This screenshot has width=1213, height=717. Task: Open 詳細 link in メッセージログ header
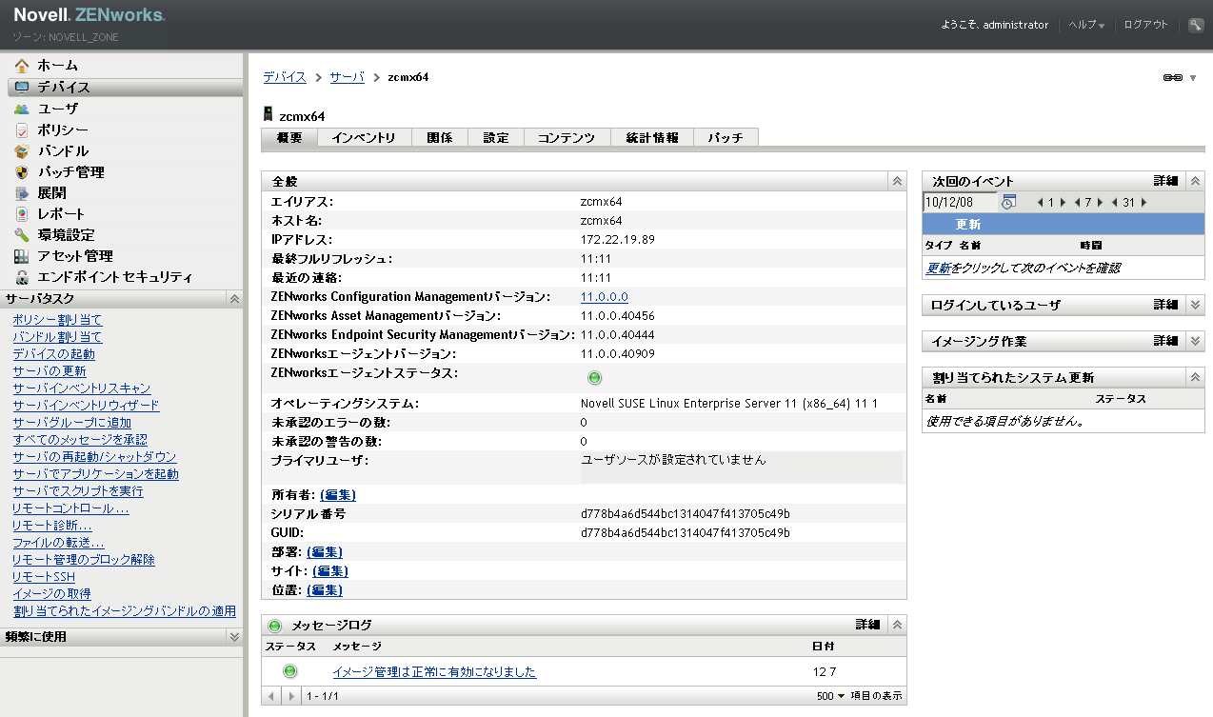coord(867,625)
